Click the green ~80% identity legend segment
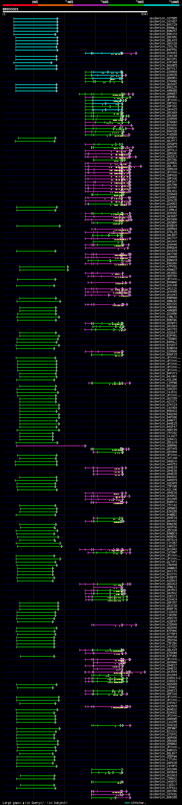 [126, 5]
